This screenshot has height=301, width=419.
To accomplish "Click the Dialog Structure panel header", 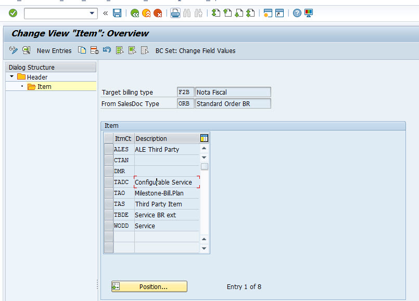I will 51,67.
